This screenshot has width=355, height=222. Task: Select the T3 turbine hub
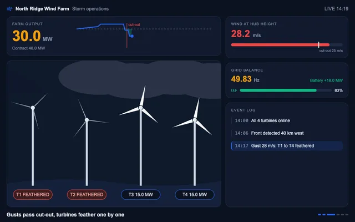point(140,108)
